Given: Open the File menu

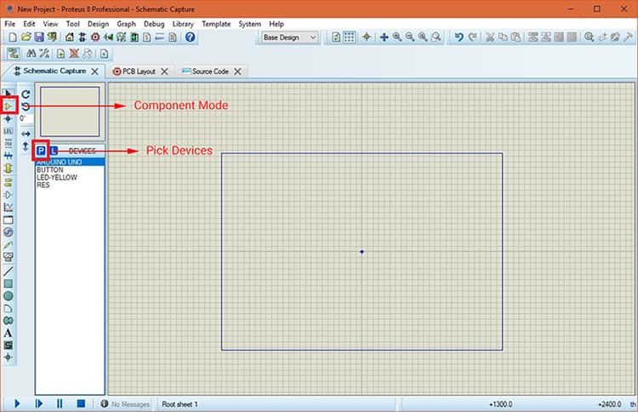Looking at the screenshot, I should coord(9,24).
